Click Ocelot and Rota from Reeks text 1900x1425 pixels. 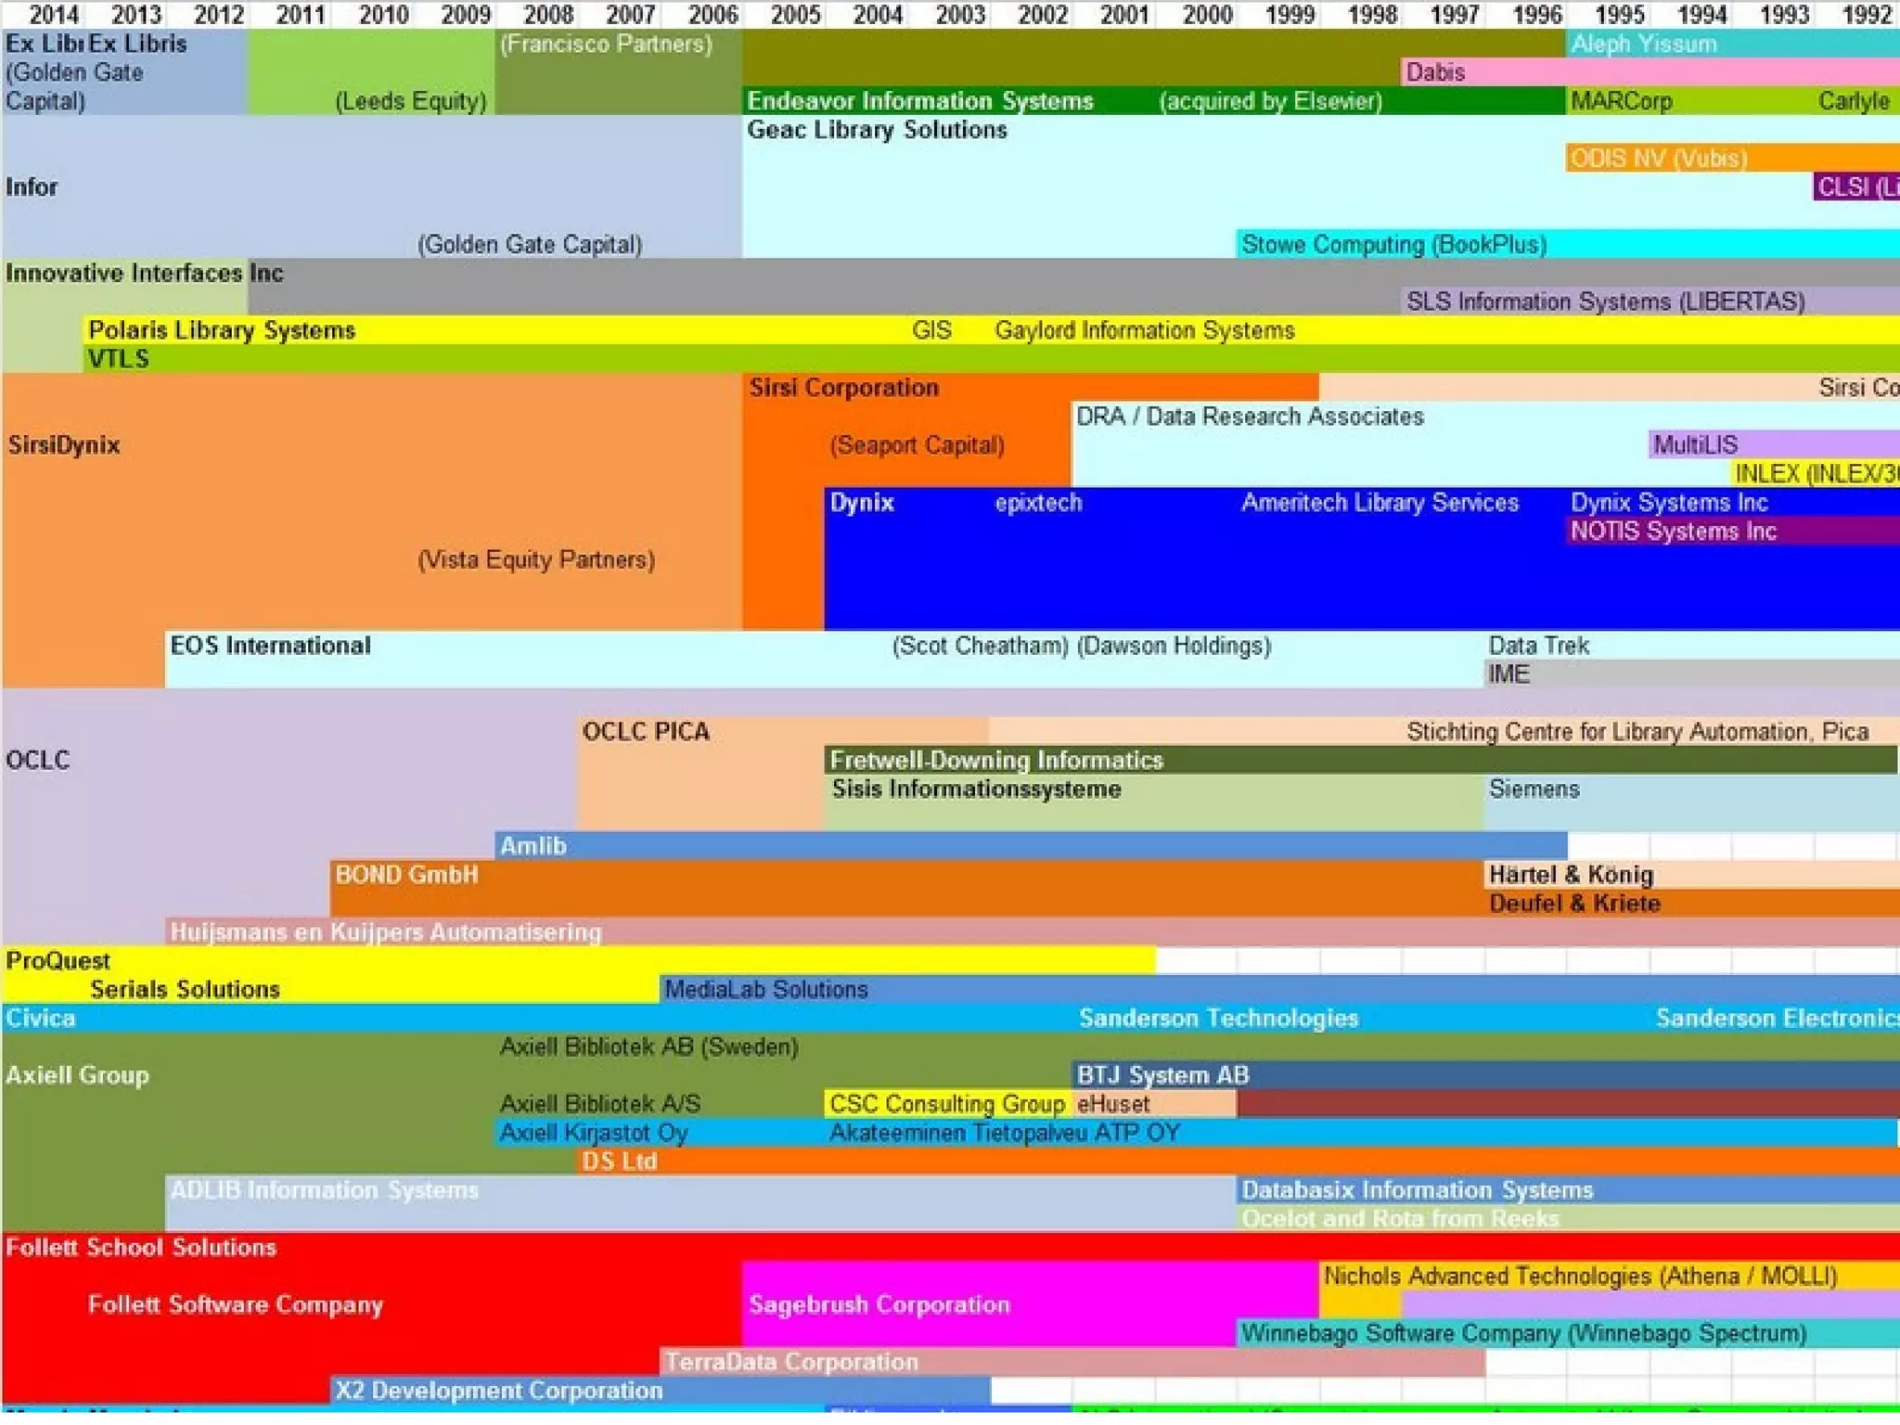point(1400,1219)
